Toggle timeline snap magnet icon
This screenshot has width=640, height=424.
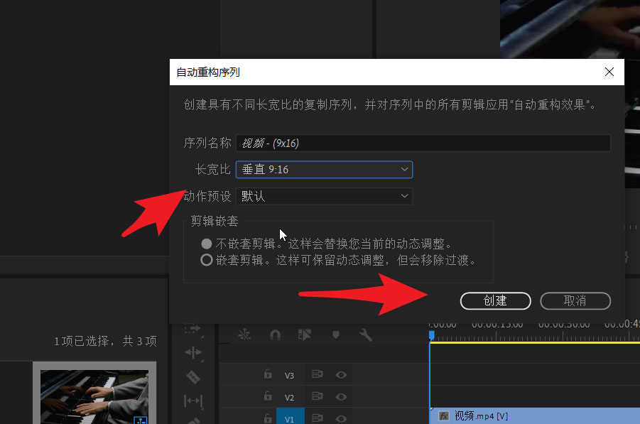point(275,335)
